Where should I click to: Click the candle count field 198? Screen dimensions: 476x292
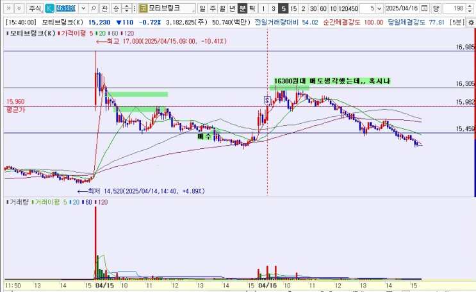point(453,8)
